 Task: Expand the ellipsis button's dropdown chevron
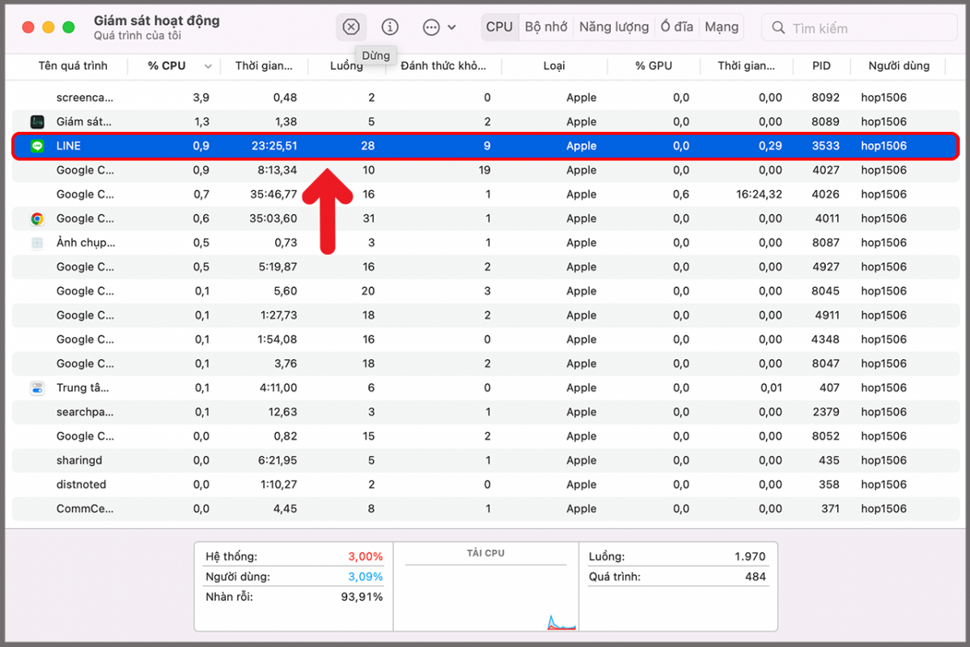[x=452, y=26]
